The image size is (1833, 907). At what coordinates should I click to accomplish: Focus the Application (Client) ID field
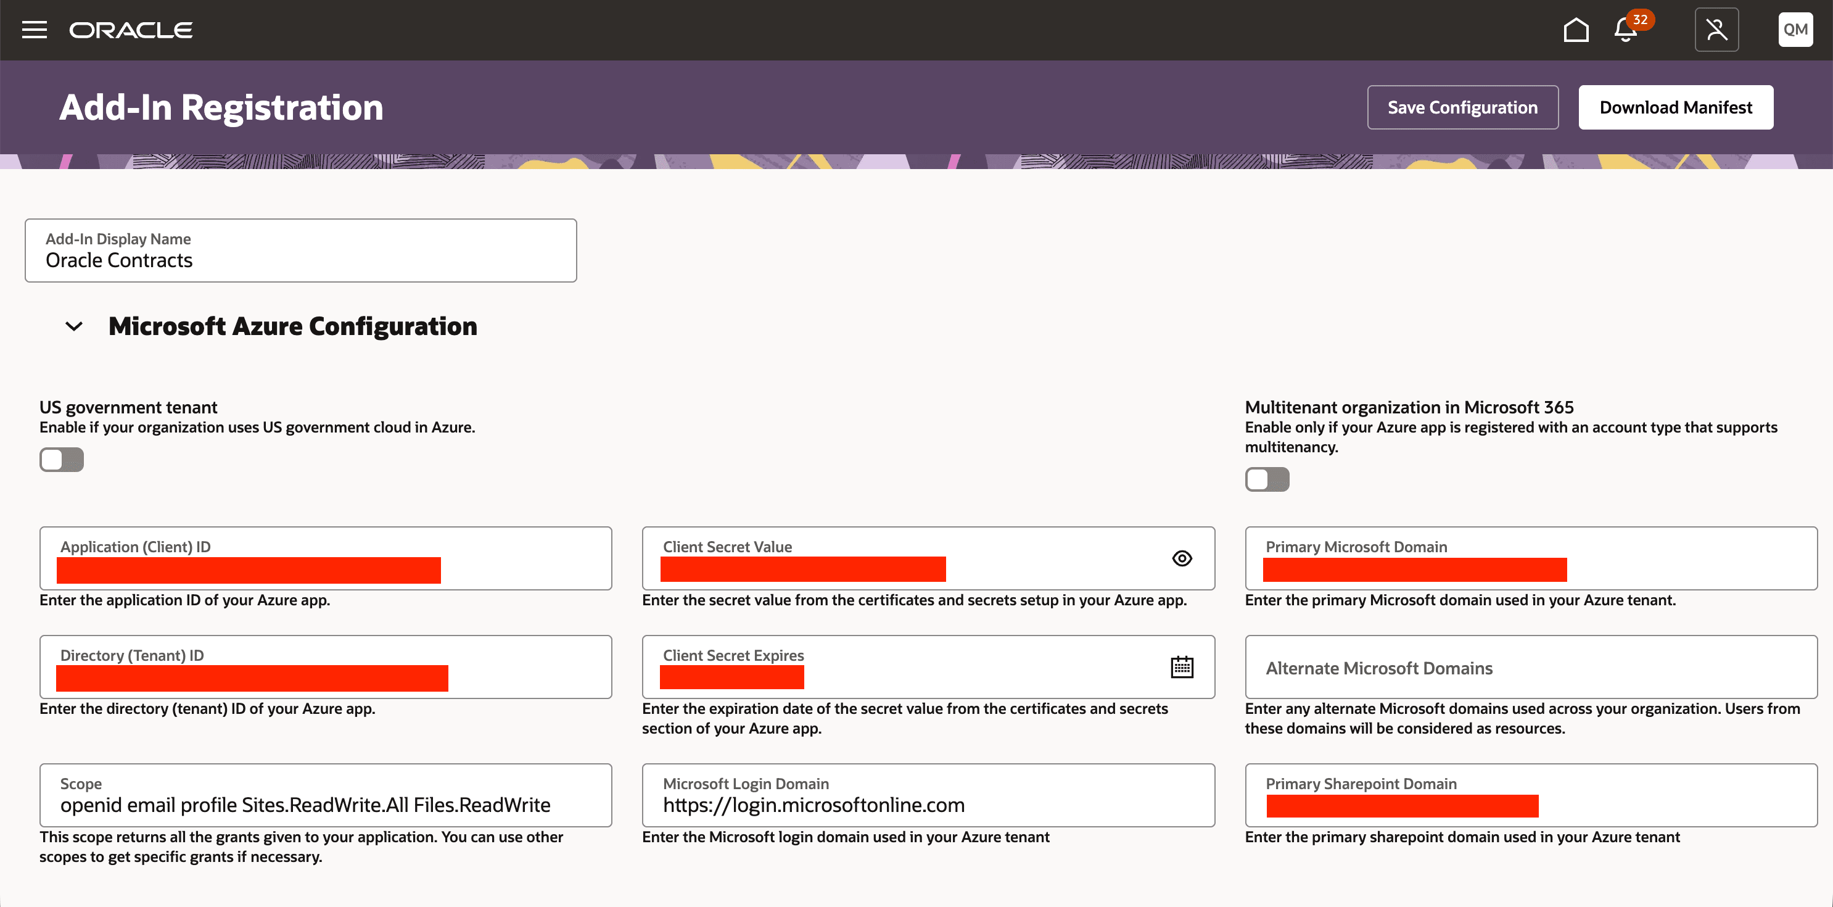pyautogui.click(x=325, y=558)
